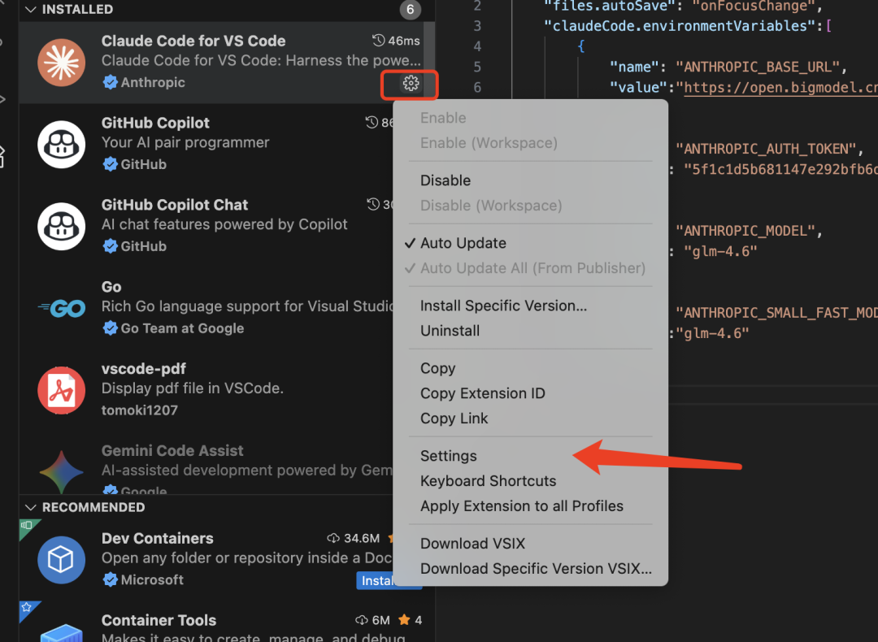Click the Go Team at Google publisher name
Screen dimensions: 878x642
(183, 328)
